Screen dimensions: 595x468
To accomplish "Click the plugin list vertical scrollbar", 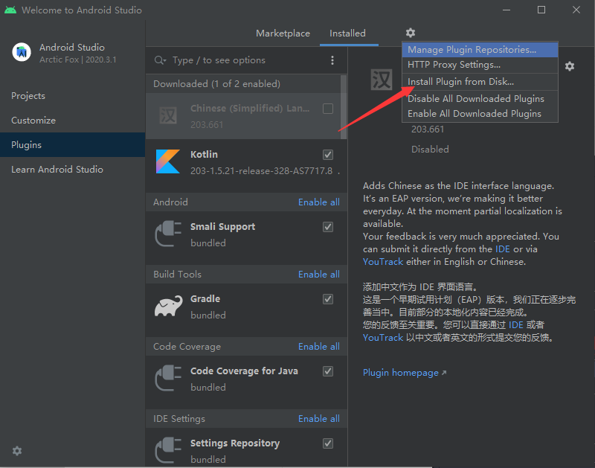I will click(x=344, y=107).
